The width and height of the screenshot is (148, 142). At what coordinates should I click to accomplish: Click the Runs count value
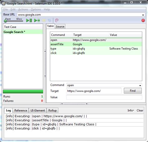42,96
